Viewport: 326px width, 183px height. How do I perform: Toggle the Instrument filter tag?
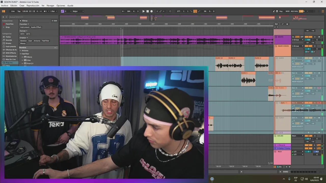(25, 27)
